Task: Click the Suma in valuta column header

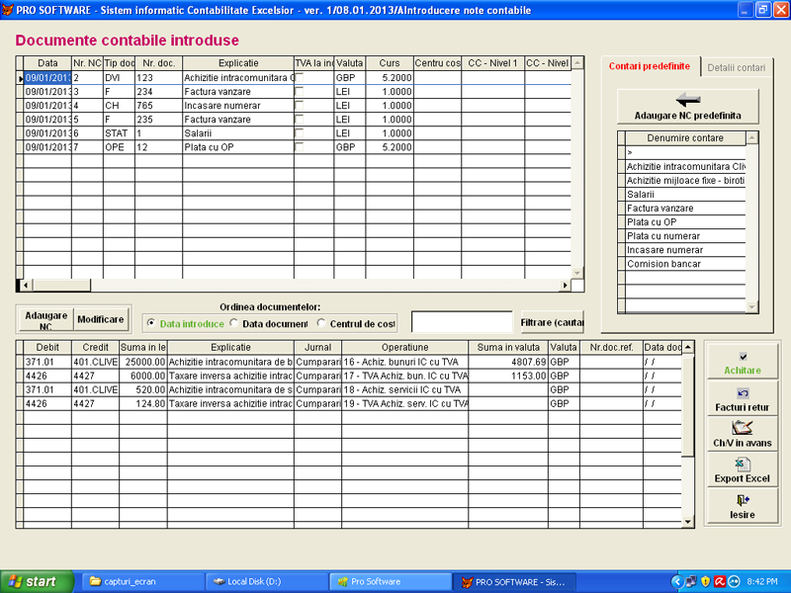Action: click(x=508, y=347)
